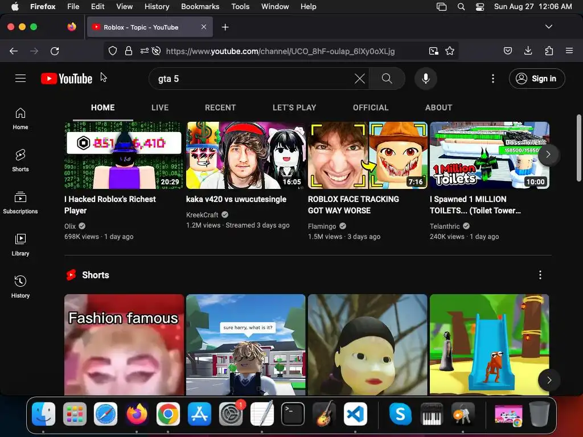583x437 pixels.
Task: Open 'Fashion famous' Short thumbnail
Action: pos(124,344)
